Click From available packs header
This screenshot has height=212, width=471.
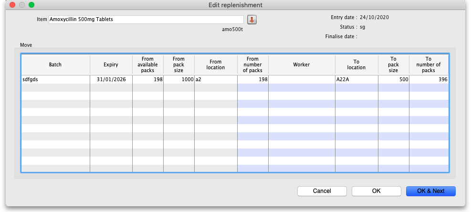coord(148,64)
